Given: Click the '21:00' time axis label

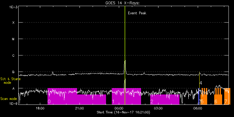Looking at the screenshot, I should [x=80, y=108].
